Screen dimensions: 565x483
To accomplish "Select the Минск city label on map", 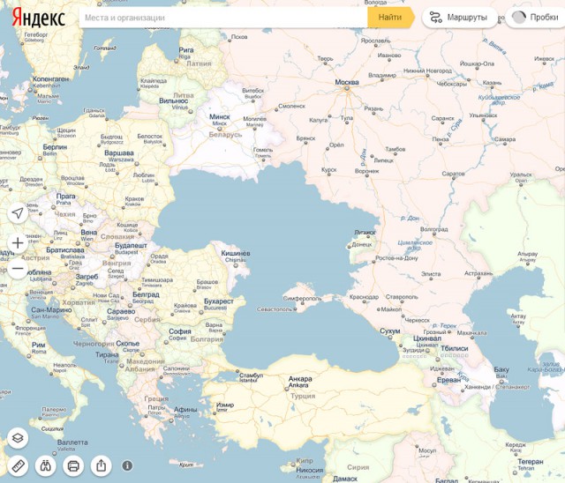I will pos(219,116).
